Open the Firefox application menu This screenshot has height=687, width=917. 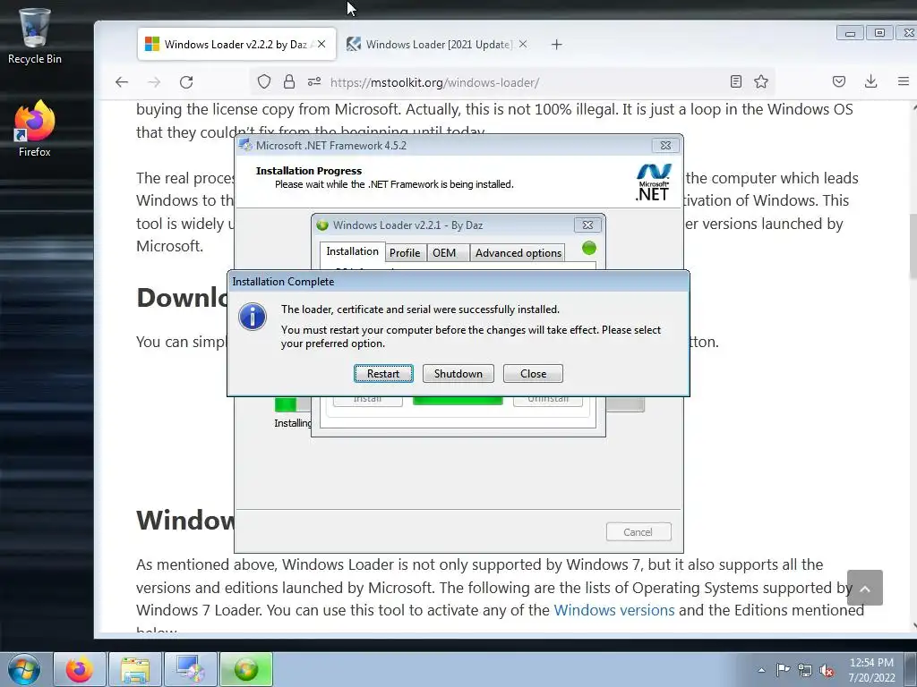pyautogui.click(x=904, y=81)
